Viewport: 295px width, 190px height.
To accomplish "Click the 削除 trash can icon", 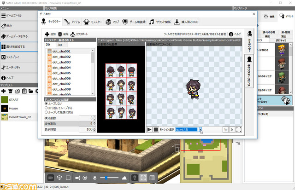I will [x=60, y=34].
